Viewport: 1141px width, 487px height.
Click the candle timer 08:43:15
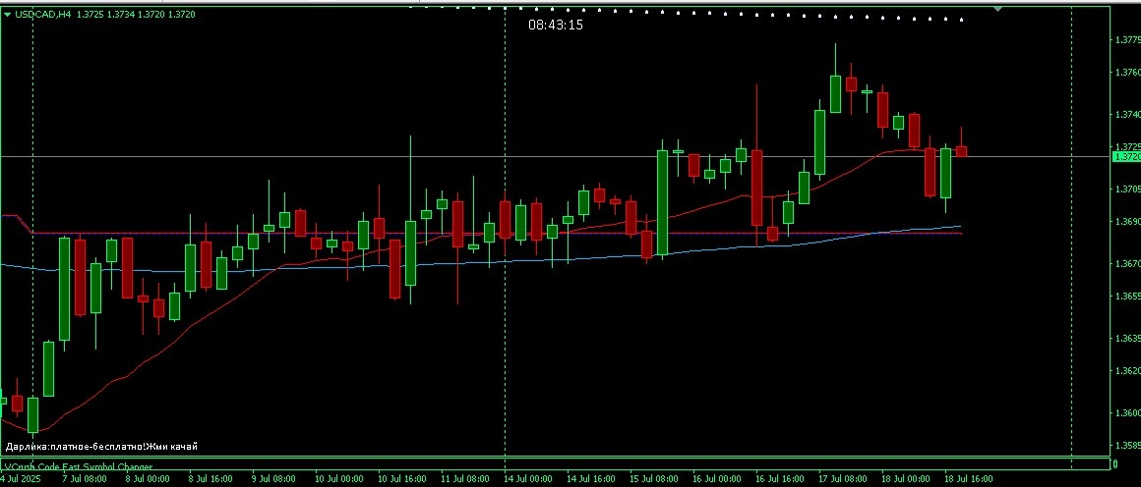[556, 25]
